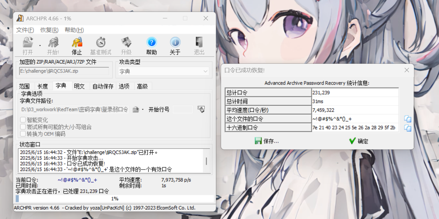Click the 开始! (Start) toolbar icon
This screenshot has width=439, height=219.
53,43
